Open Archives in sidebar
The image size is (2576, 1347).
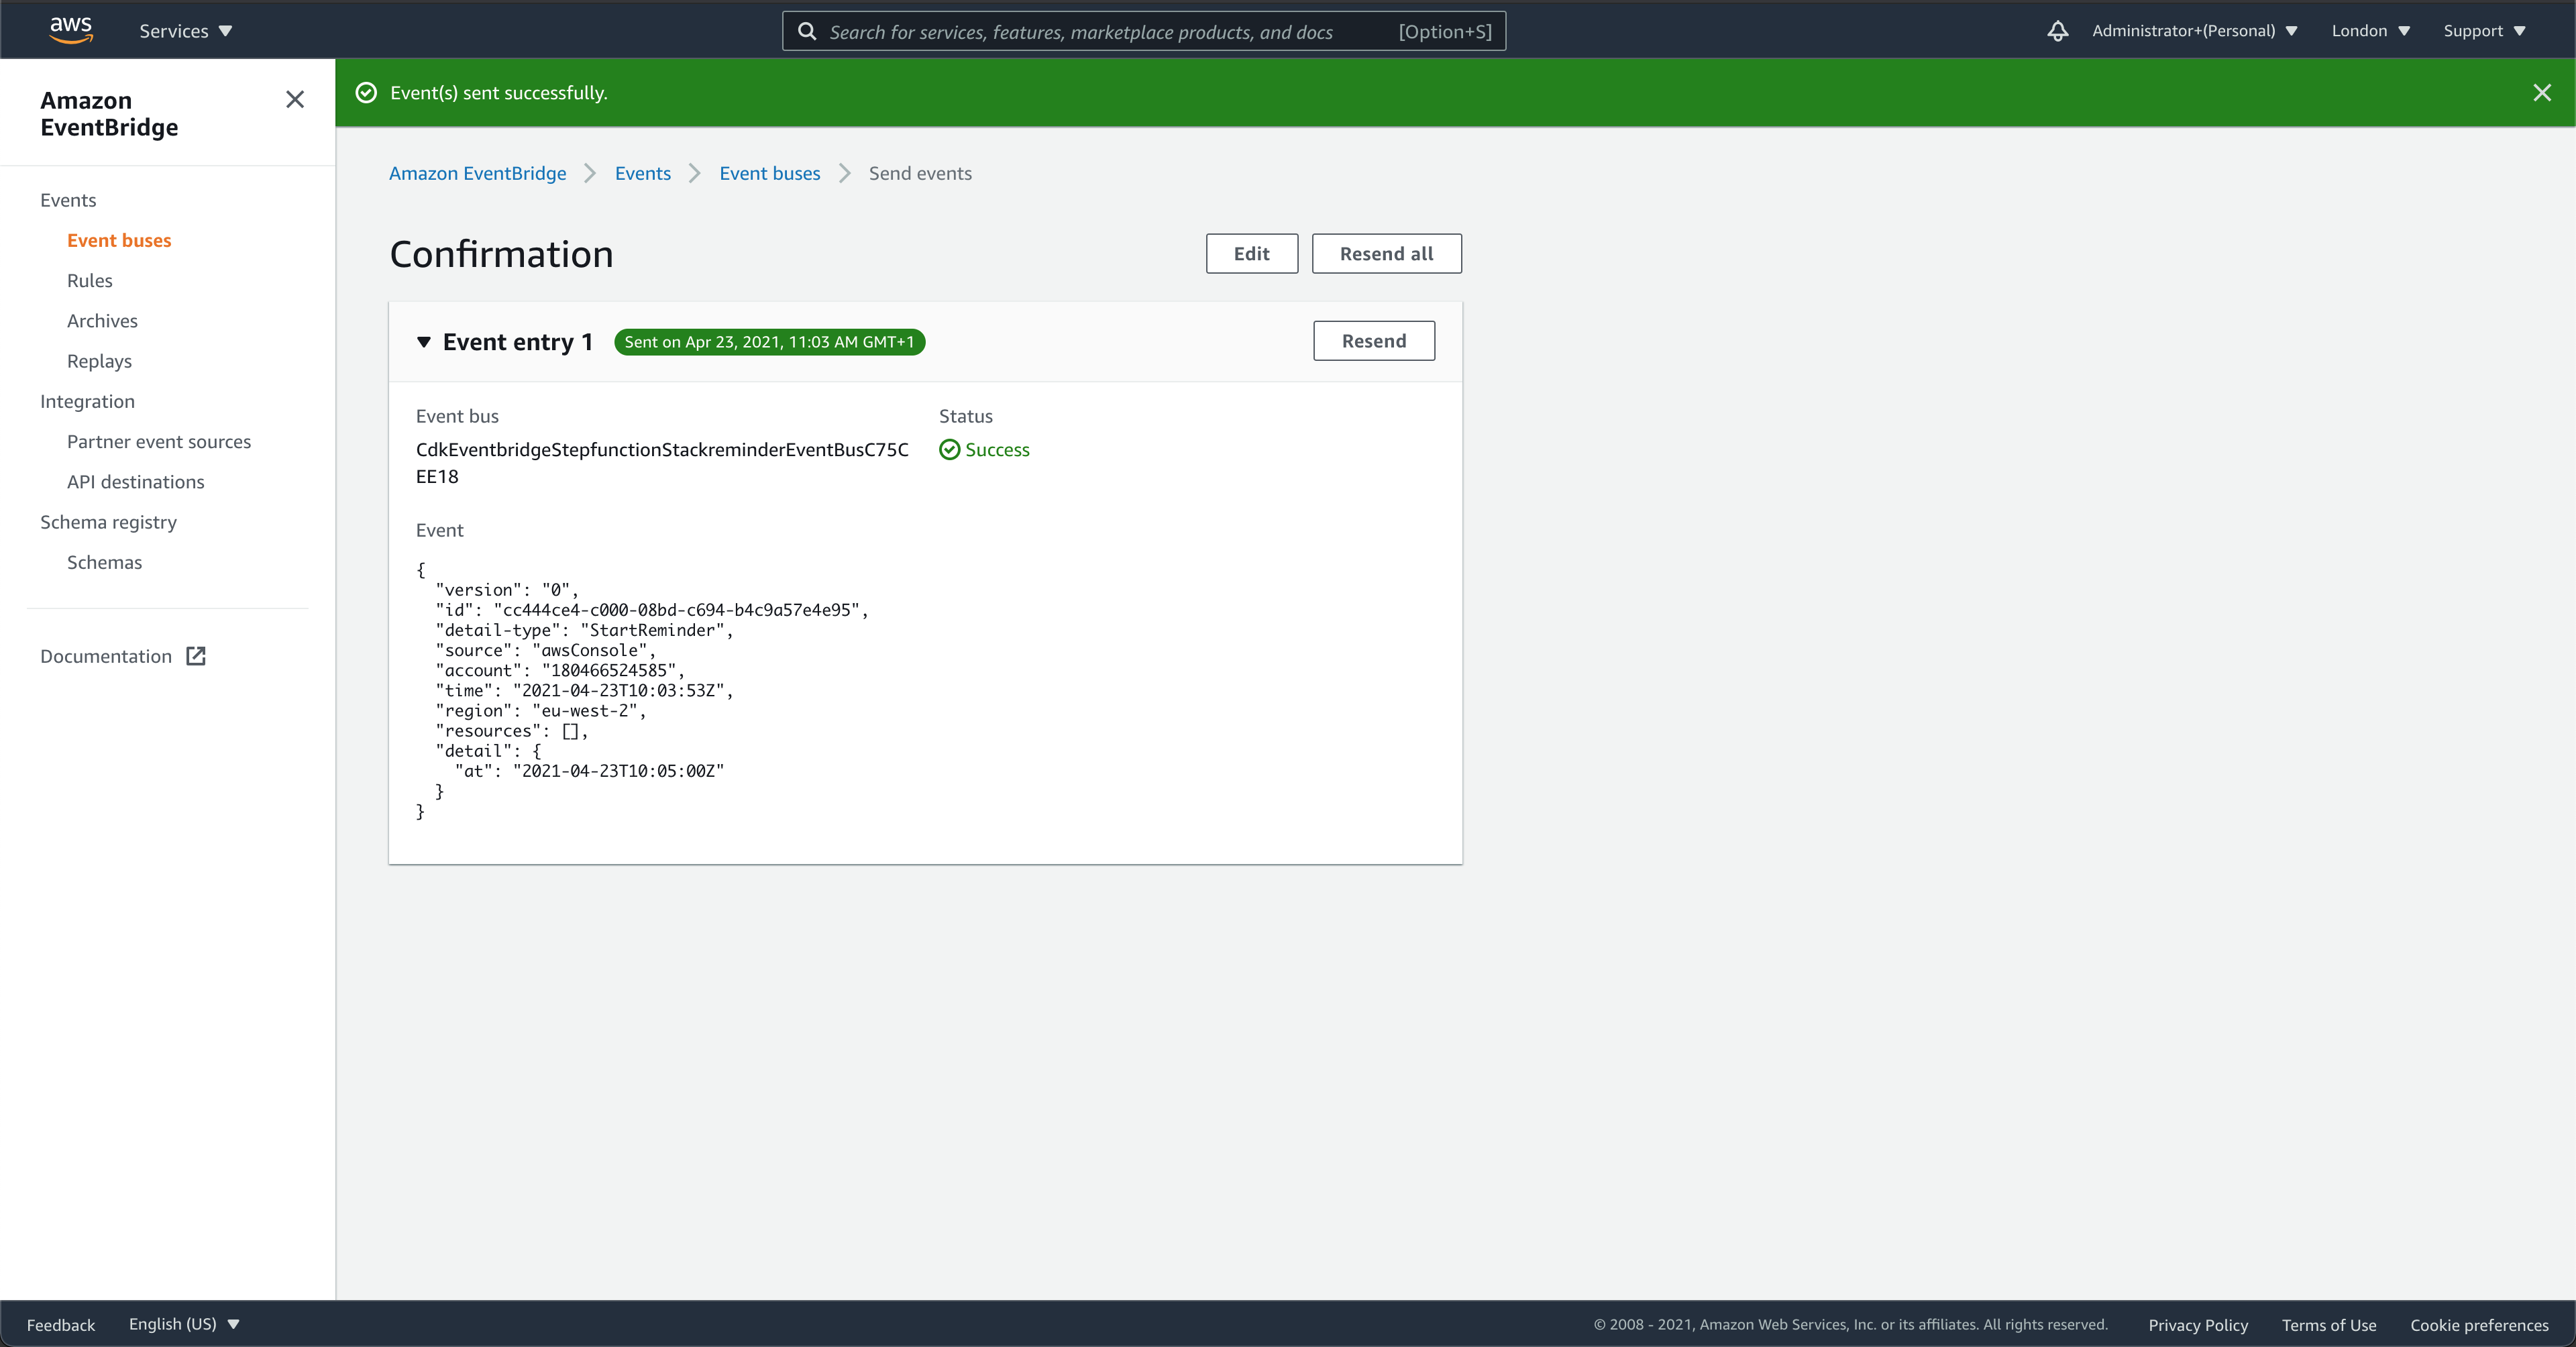tap(102, 321)
